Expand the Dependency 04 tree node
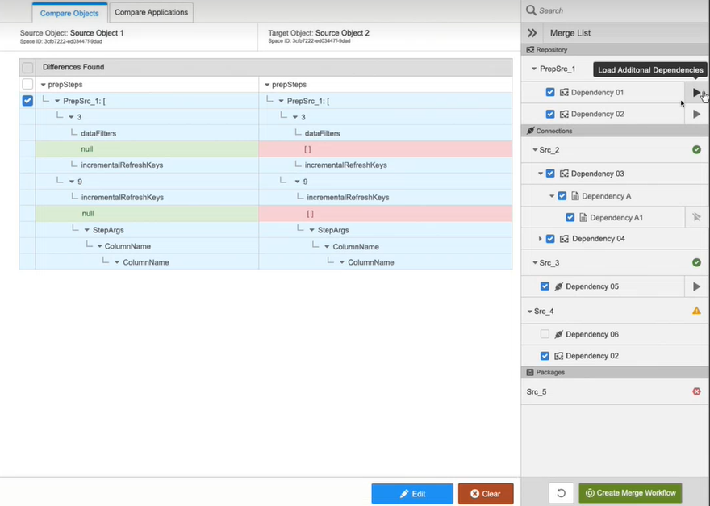The height and width of the screenshot is (506, 710). point(541,239)
